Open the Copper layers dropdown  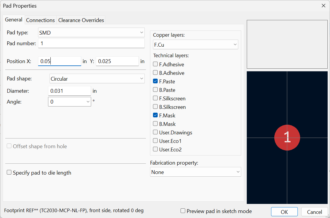pyautogui.click(x=195, y=45)
